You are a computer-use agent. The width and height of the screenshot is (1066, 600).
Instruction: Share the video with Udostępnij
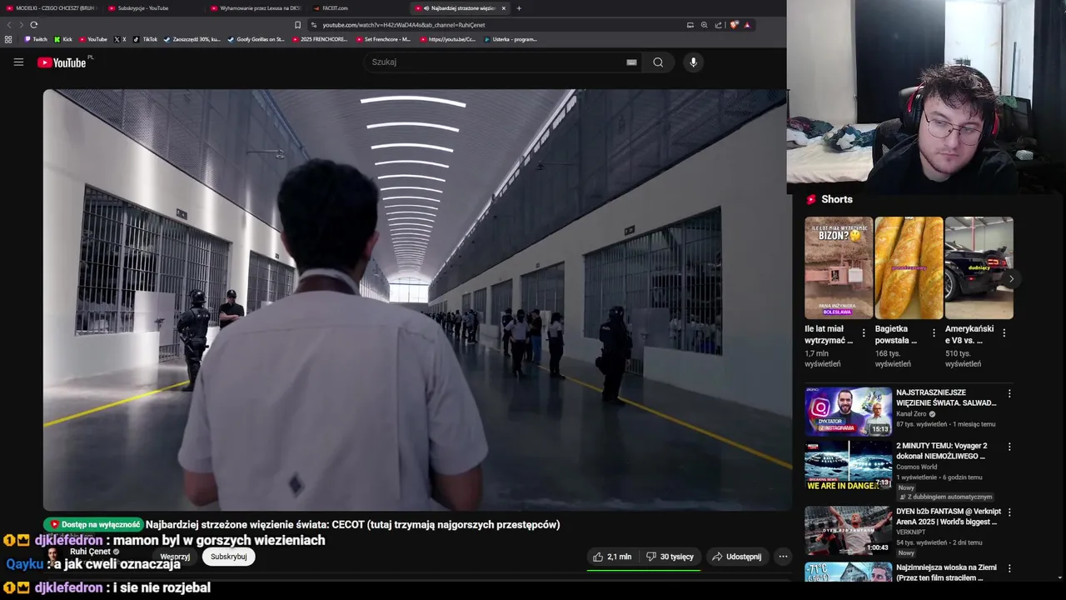click(737, 557)
